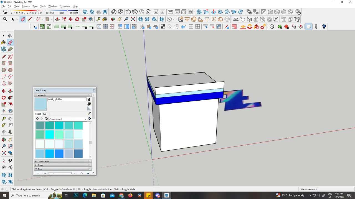Pick the Look Around eye tool

[4, 167]
